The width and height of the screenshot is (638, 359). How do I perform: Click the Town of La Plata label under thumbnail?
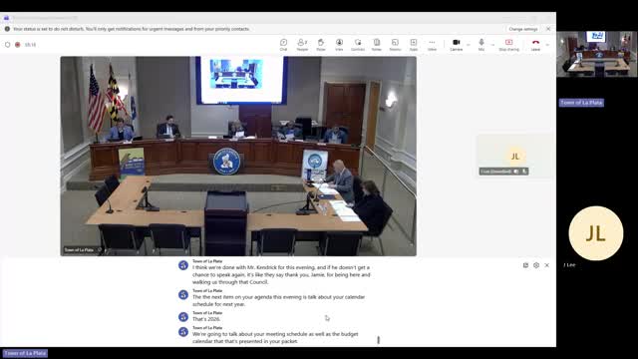tap(581, 103)
